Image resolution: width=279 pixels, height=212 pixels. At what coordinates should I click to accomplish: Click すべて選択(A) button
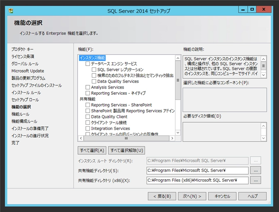tap(92, 150)
